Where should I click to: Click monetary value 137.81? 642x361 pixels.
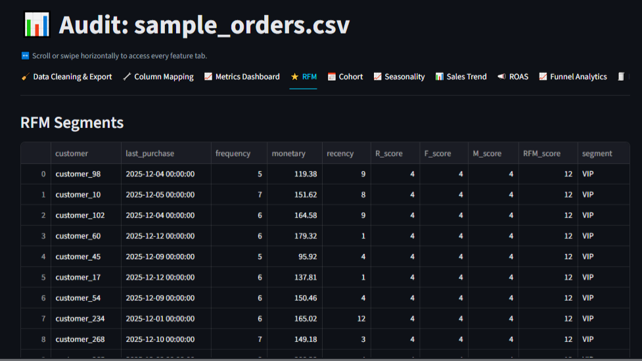pos(295,277)
